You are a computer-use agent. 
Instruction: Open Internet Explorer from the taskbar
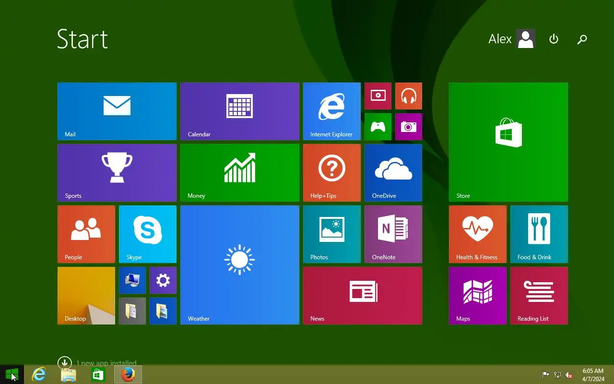tap(39, 374)
